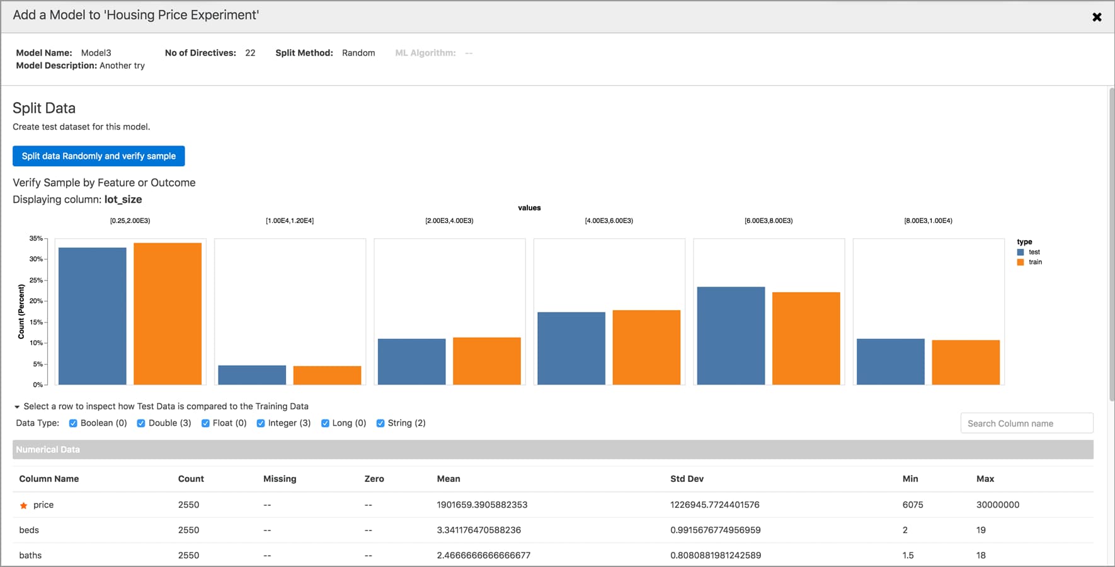
Task: Click the vertical scrollbar on the right
Action: click(x=1111, y=244)
